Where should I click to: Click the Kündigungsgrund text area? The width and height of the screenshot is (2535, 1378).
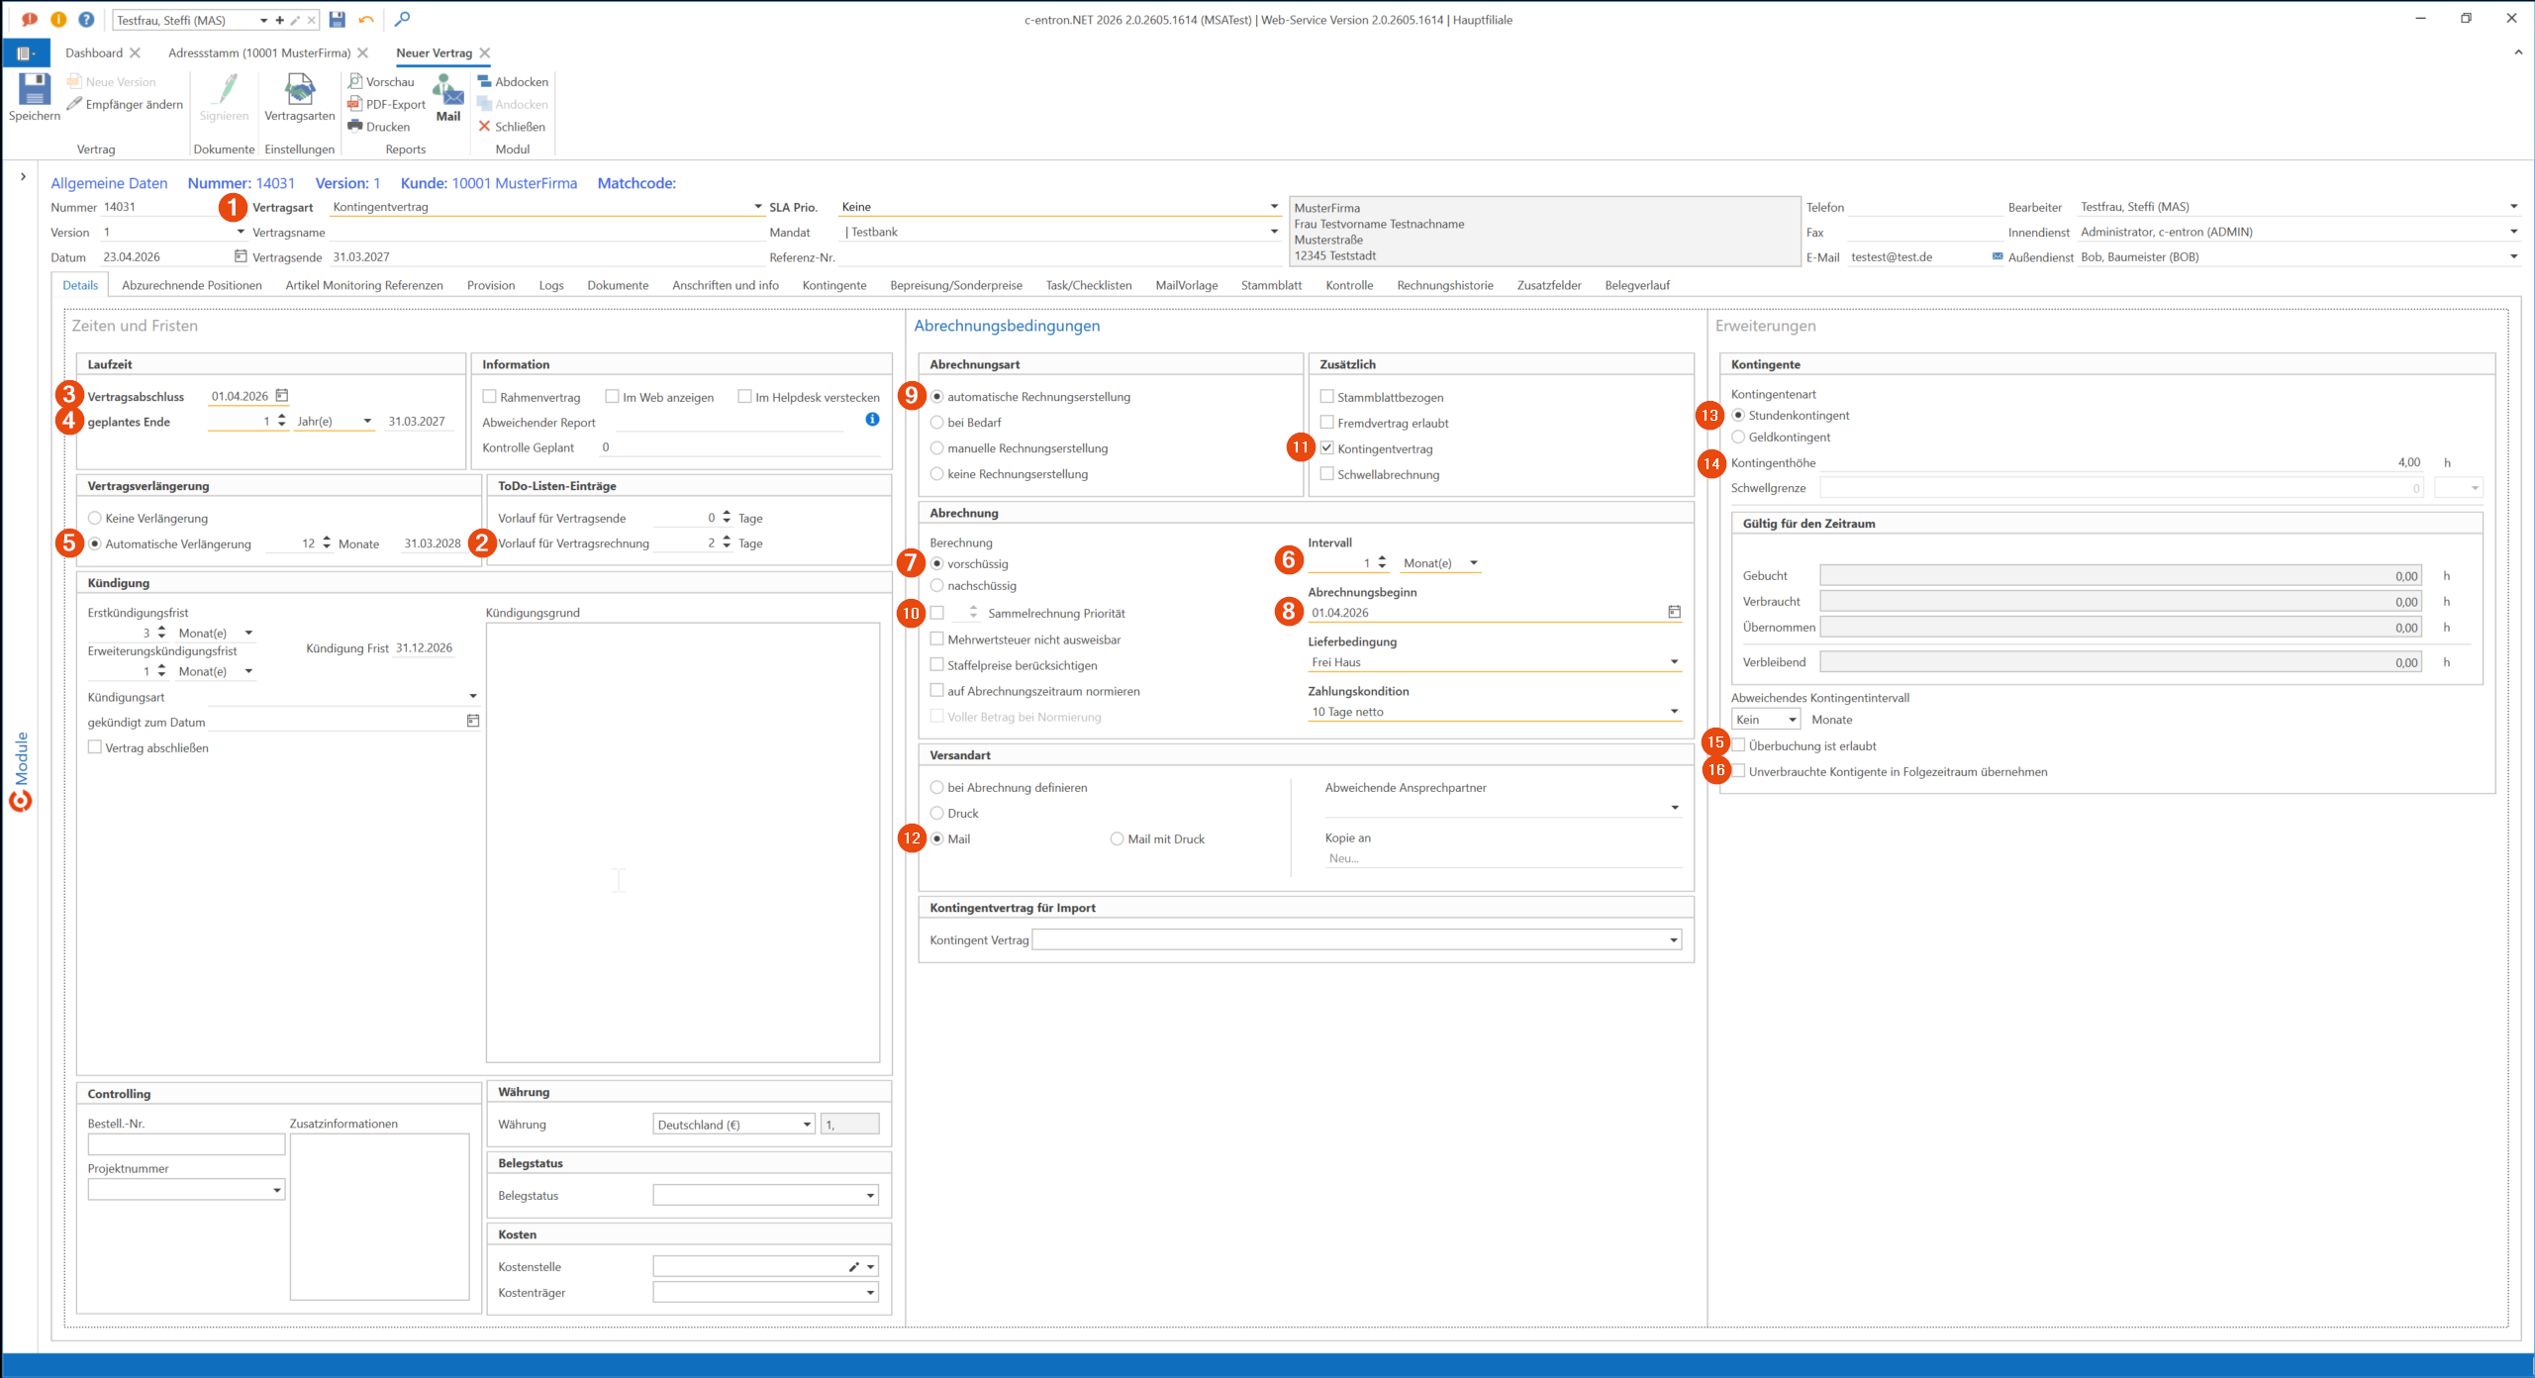(683, 842)
